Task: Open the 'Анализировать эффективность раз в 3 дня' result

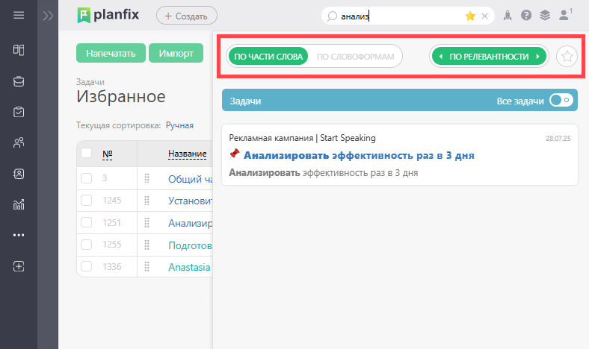Action: (359, 155)
